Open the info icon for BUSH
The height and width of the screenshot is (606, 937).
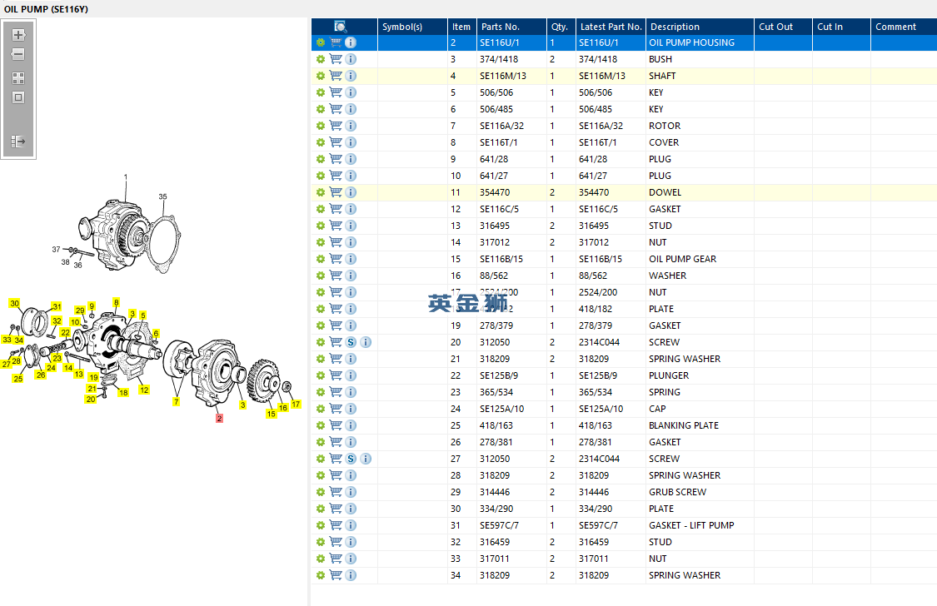[351, 59]
